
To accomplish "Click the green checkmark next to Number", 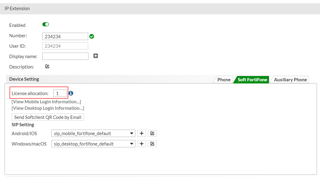I will [x=92, y=36].
